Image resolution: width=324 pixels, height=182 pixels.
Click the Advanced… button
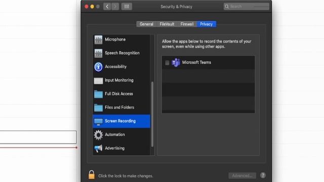pyautogui.click(x=242, y=175)
